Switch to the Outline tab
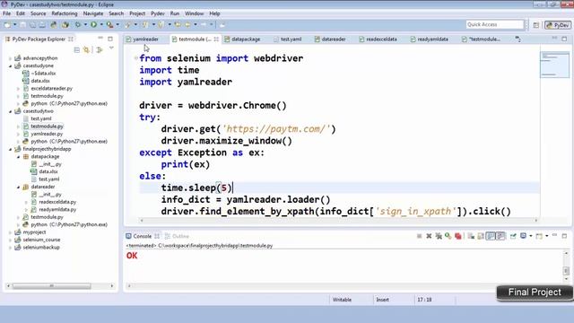 [x=177, y=236]
